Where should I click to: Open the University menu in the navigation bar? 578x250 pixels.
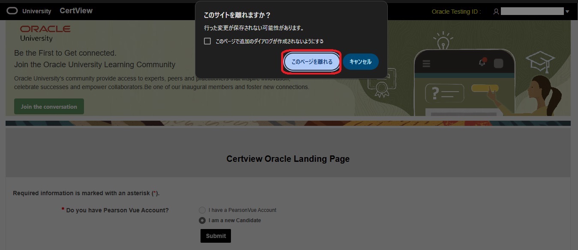[x=37, y=11]
